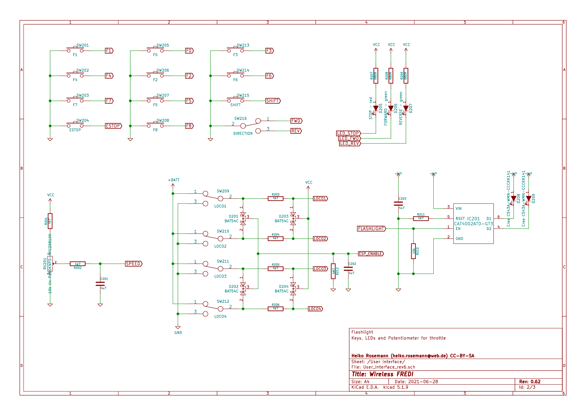Click the F2 global label

pos(189,76)
